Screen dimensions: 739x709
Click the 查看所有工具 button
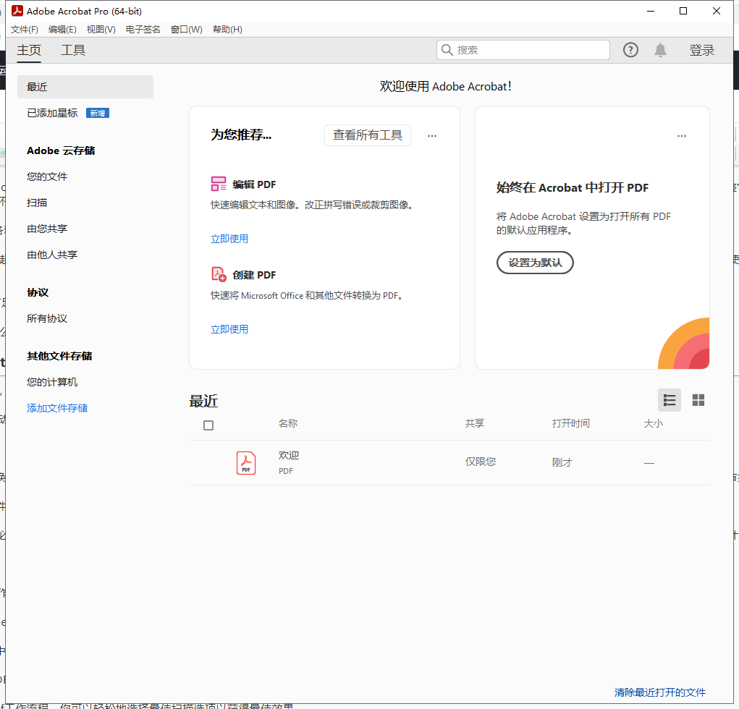(x=367, y=135)
